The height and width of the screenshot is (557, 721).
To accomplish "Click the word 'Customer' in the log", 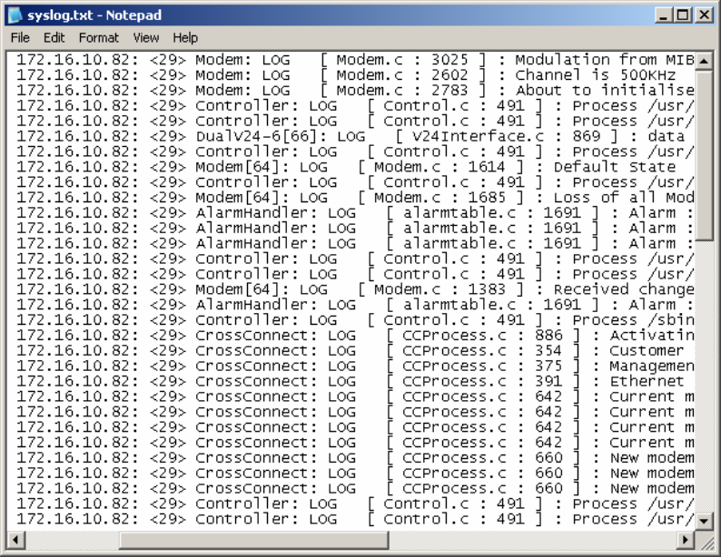I will [x=647, y=351].
